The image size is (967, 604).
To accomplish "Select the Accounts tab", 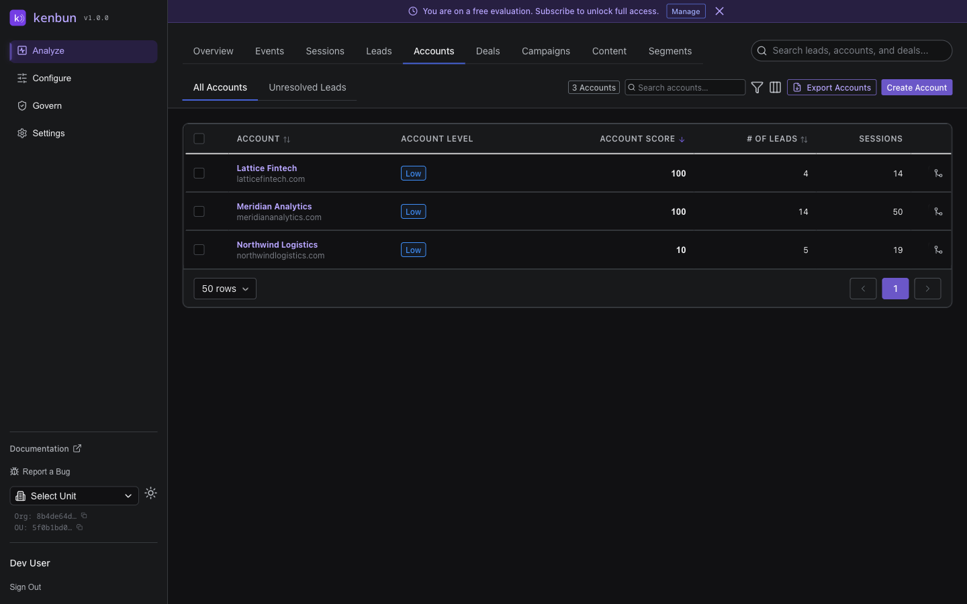I will [x=434, y=51].
